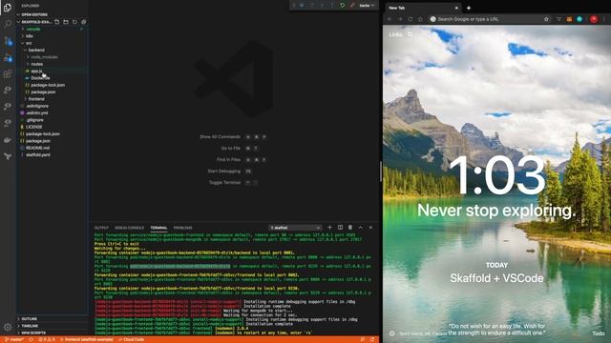
Task: Open .eslintrc.yml in the explorer
Action: tap(37, 113)
